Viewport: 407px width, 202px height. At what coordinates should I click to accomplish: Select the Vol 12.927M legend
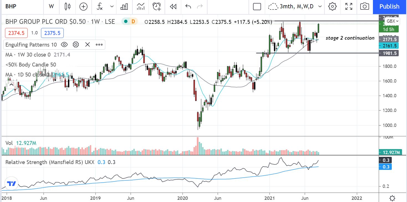(x=21, y=143)
